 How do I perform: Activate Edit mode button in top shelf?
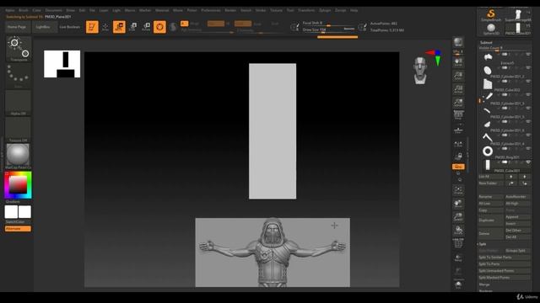coord(92,27)
